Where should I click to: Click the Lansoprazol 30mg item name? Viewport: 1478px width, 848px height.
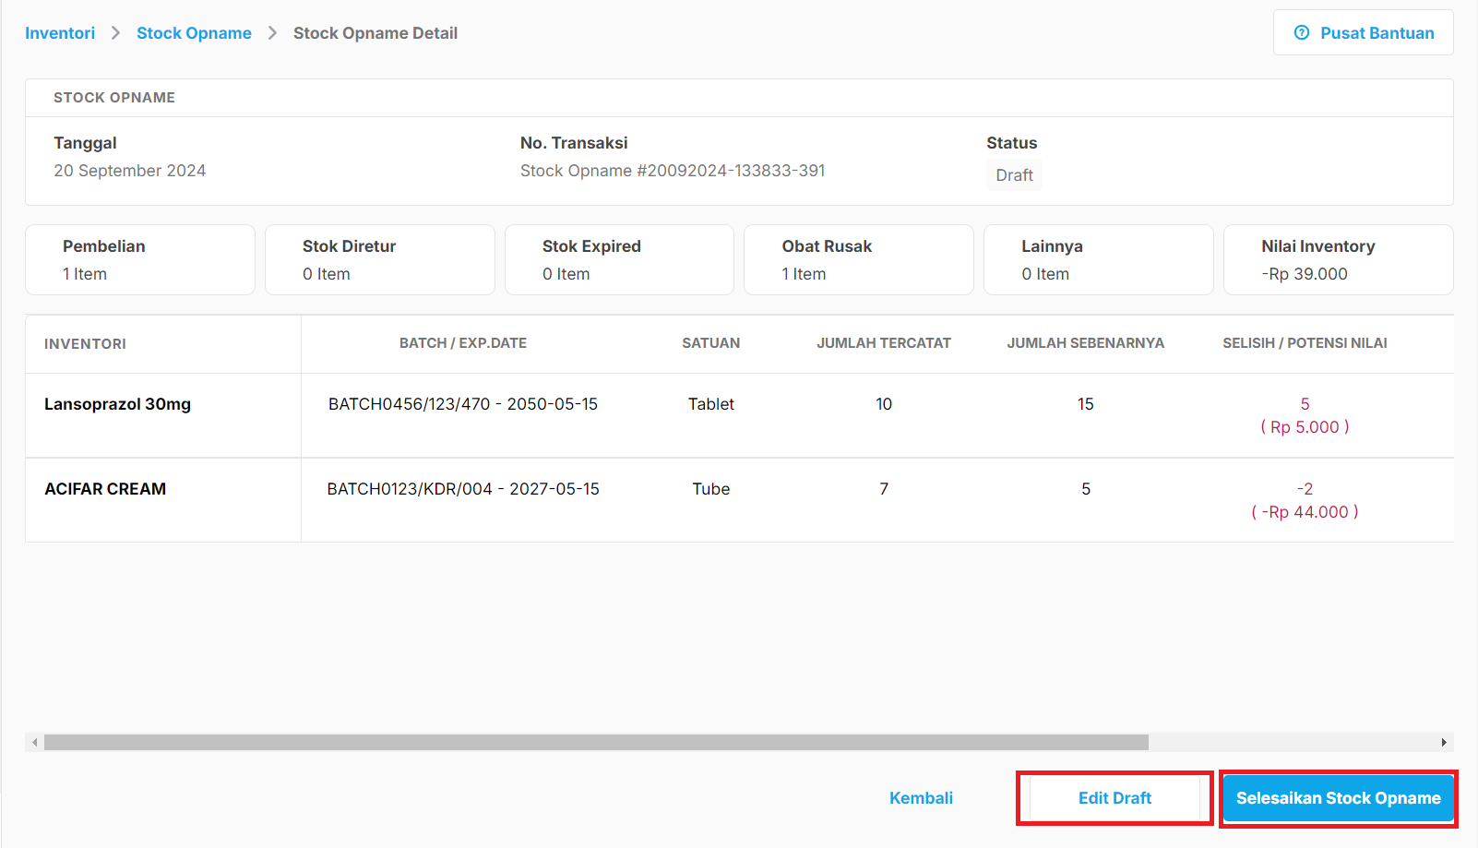click(117, 404)
